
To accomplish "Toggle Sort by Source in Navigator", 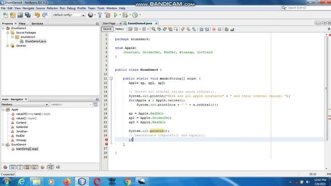I will pos(58,167).
